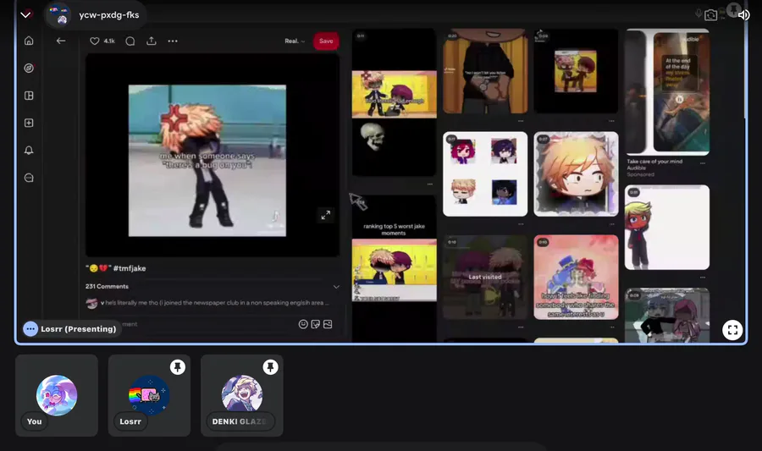Open the small yellow-room pin on black background
Screen dimensions: 762x451
(x=576, y=71)
